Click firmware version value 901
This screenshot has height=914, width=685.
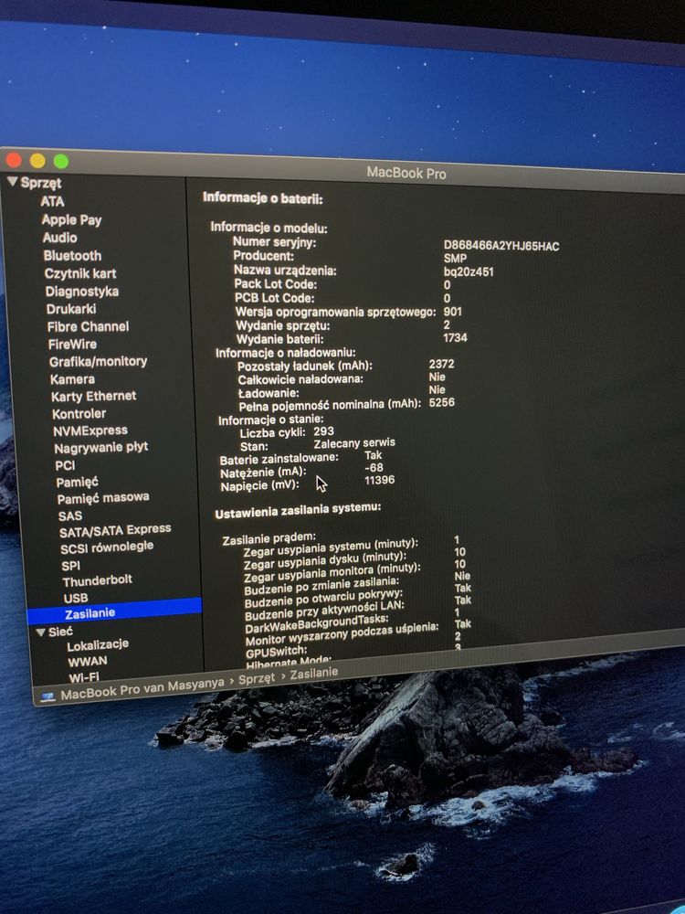pos(453,312)
